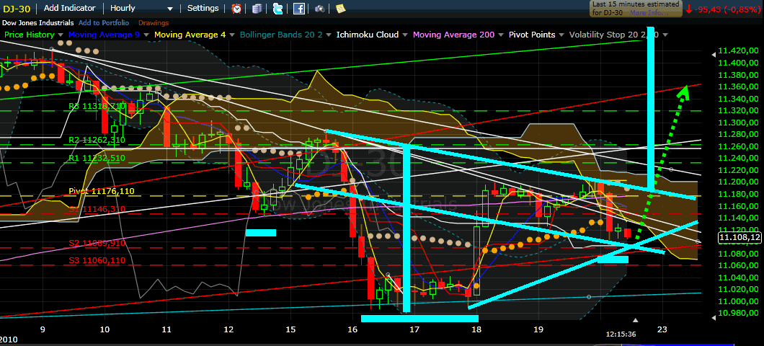Click the S1 11146,310 support label
The width and height of the screenshot is (764, 346).
click(97, 210)
